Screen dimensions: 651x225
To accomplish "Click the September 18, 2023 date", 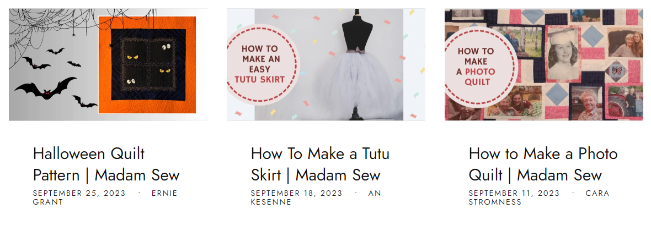I will click(296, 194).
